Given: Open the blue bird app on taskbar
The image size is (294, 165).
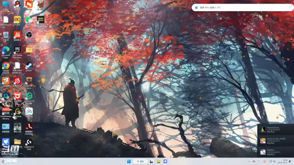Looking at the screenshot, I should pyautogui.click(x=165, y=161).
